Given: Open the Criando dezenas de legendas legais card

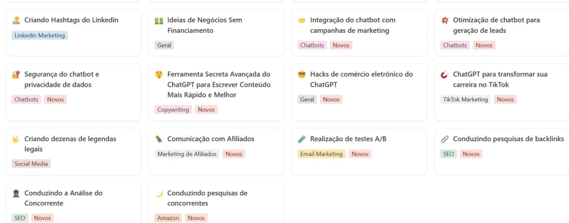Looking at the screenshot, I should (x=70, y=144).
